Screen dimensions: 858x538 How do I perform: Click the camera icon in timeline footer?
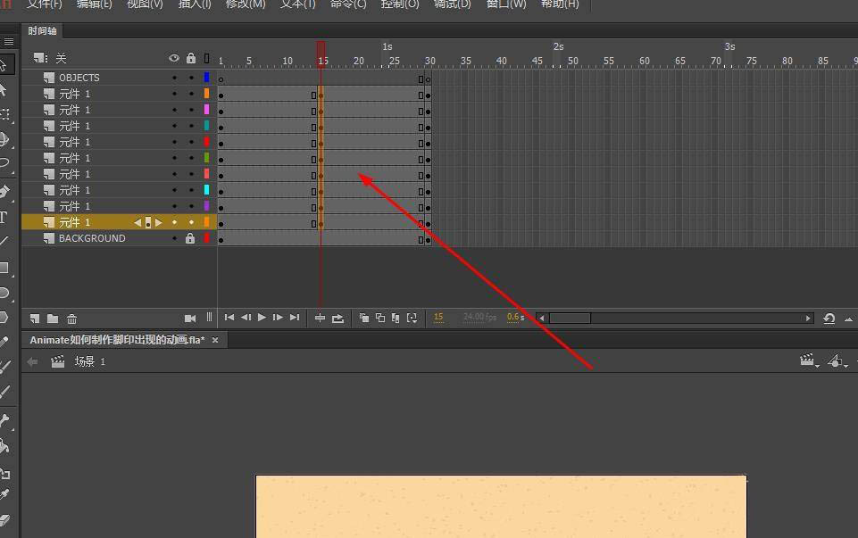189,319
